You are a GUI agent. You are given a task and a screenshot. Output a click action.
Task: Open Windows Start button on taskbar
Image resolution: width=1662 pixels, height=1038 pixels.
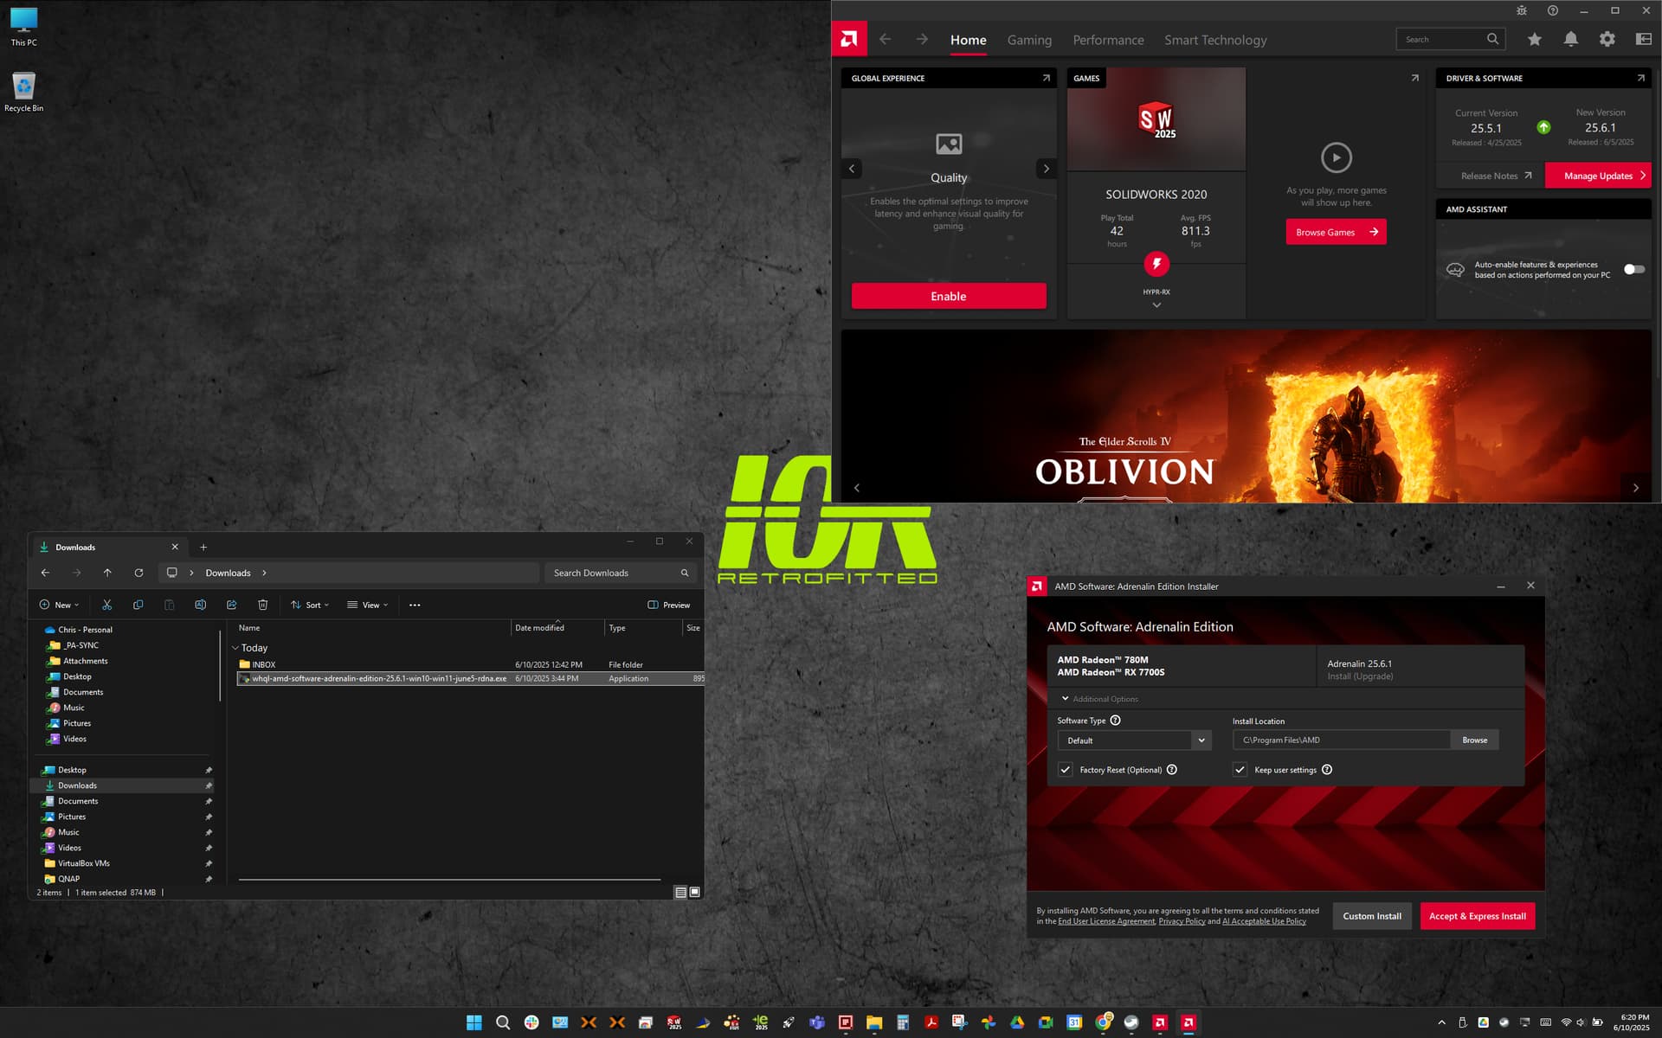(x=474, y=1022)
